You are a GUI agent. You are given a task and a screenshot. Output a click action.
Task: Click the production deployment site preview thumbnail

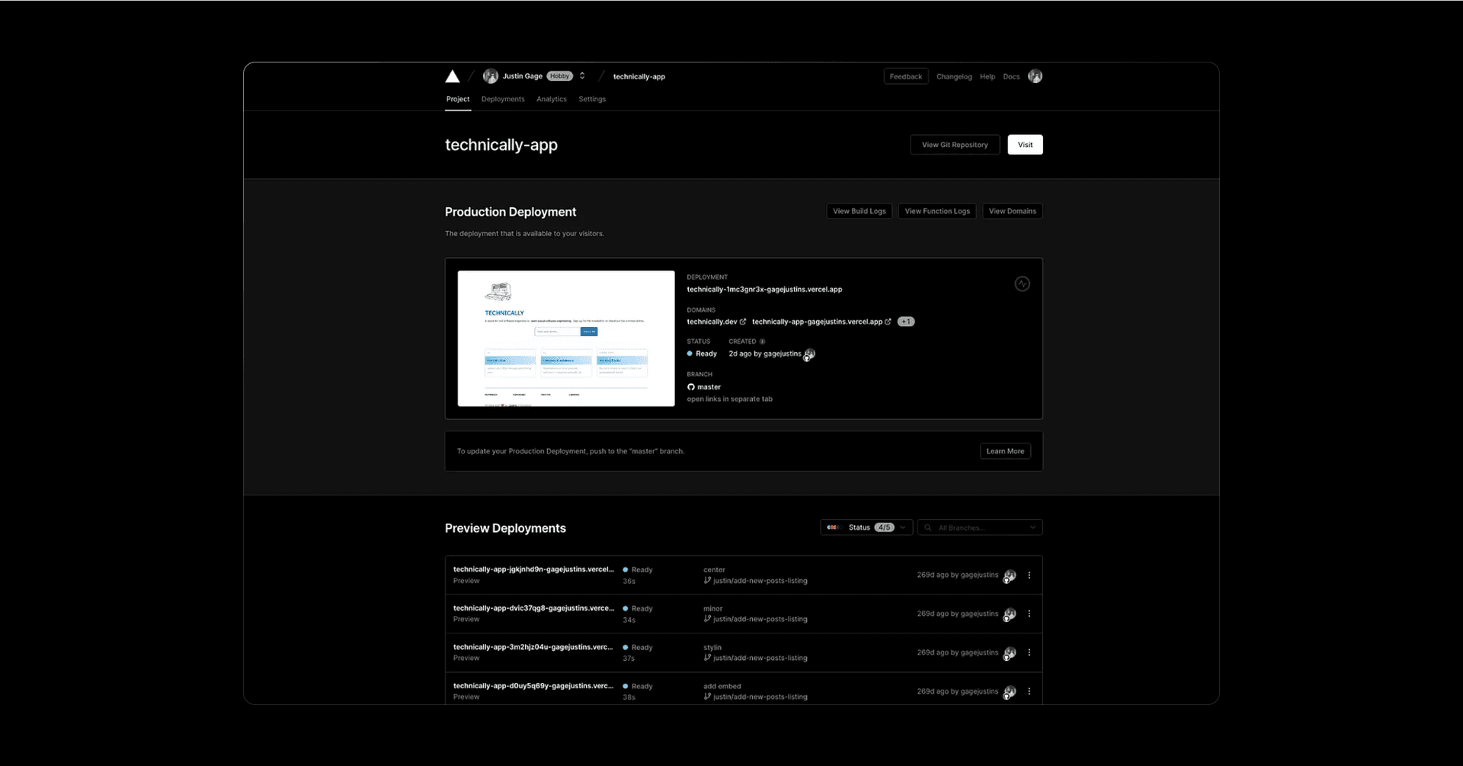pos(566,338)
